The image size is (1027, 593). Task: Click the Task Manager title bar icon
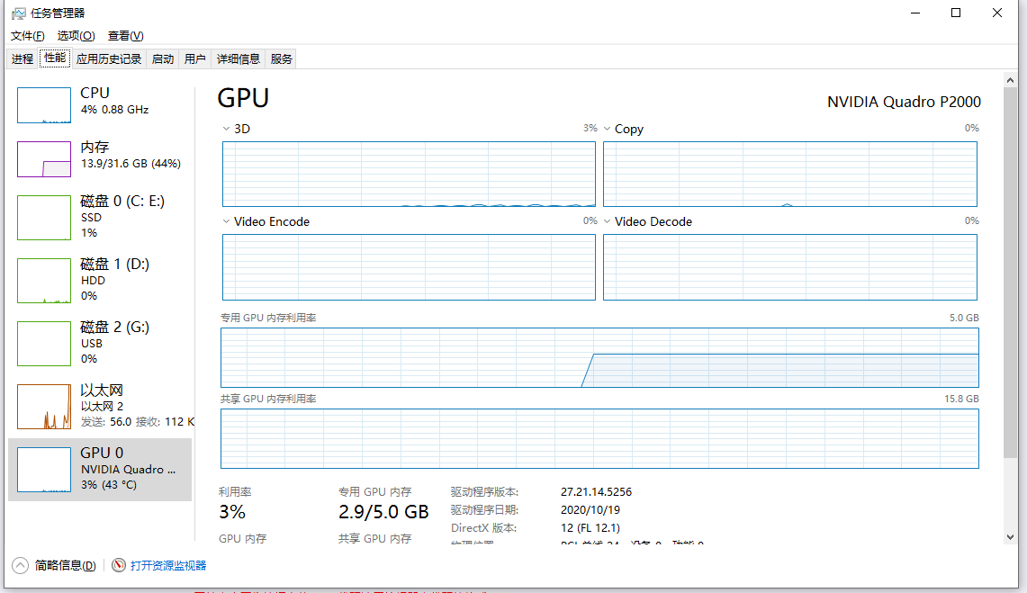pyautogui.click(x=18, y=13)
